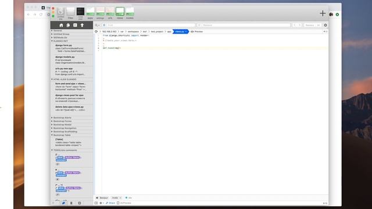Open the untitled site tab thumbnail
The height and width of the screenshot is (209, 372).
pos(60,13)
